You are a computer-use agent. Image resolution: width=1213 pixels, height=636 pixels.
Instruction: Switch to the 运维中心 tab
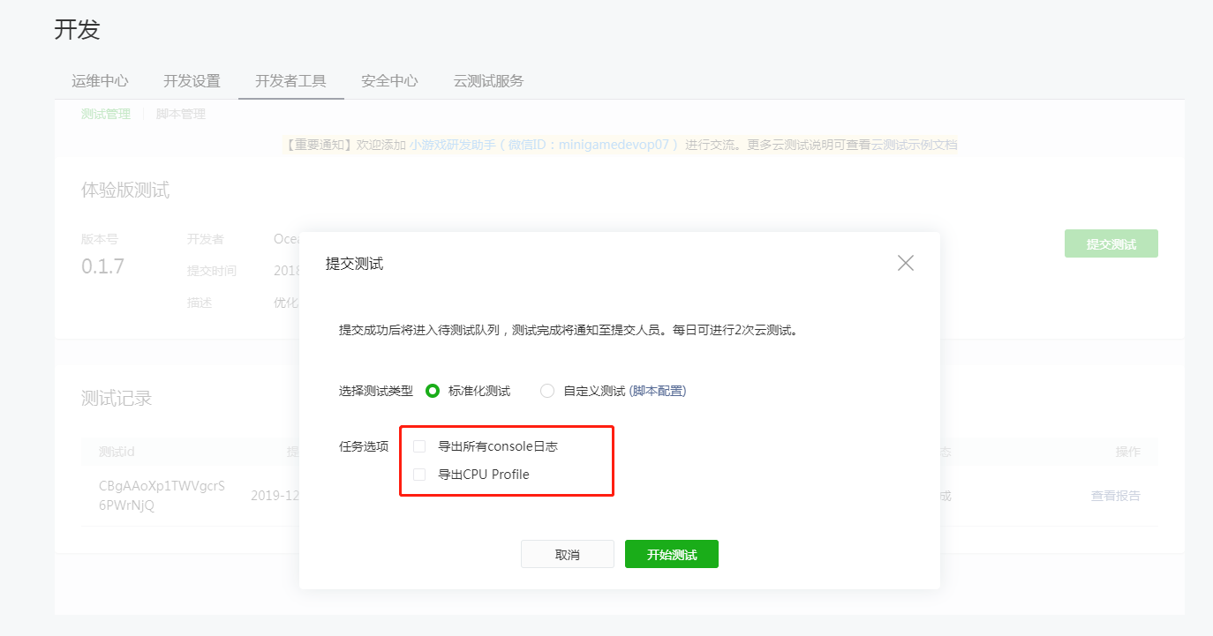pos(100,81)
